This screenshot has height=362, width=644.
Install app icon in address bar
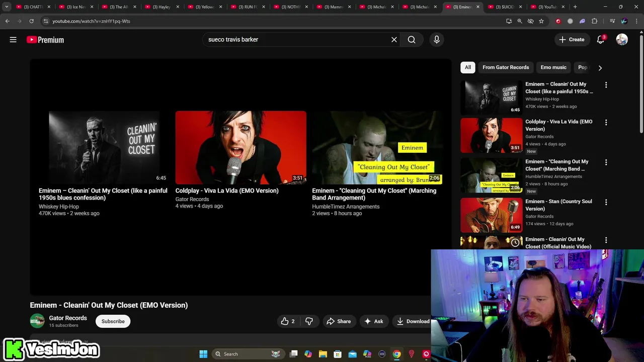[509, 21]
